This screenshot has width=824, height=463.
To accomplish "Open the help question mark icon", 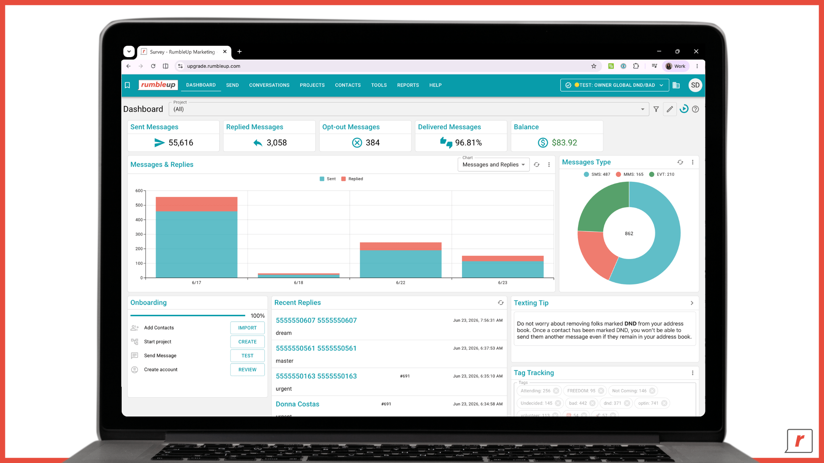I will point(696,109).
